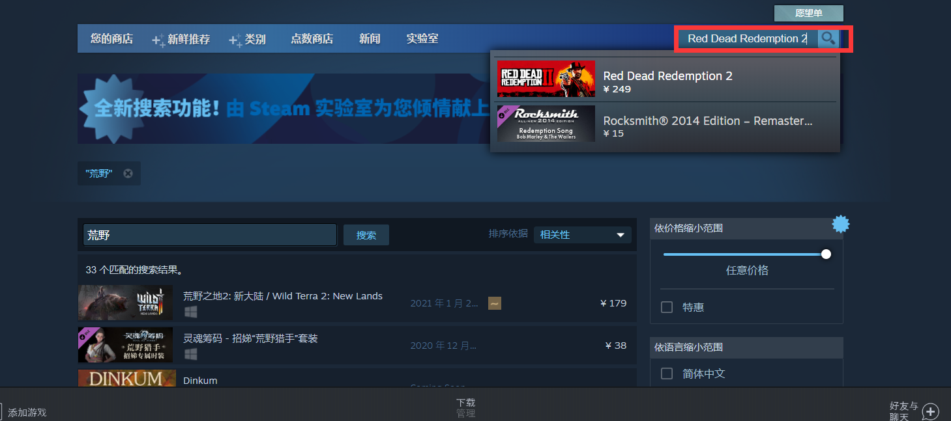Open the 新鲜推荐 menu
The width and height of the screenshot is (951, 421).
181,39
